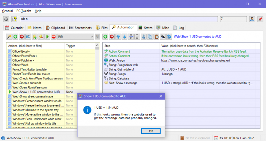The height and width of the screenshot is (141, 266).
Task: Click the rename action icon
Action: click(x=28, y=37)
